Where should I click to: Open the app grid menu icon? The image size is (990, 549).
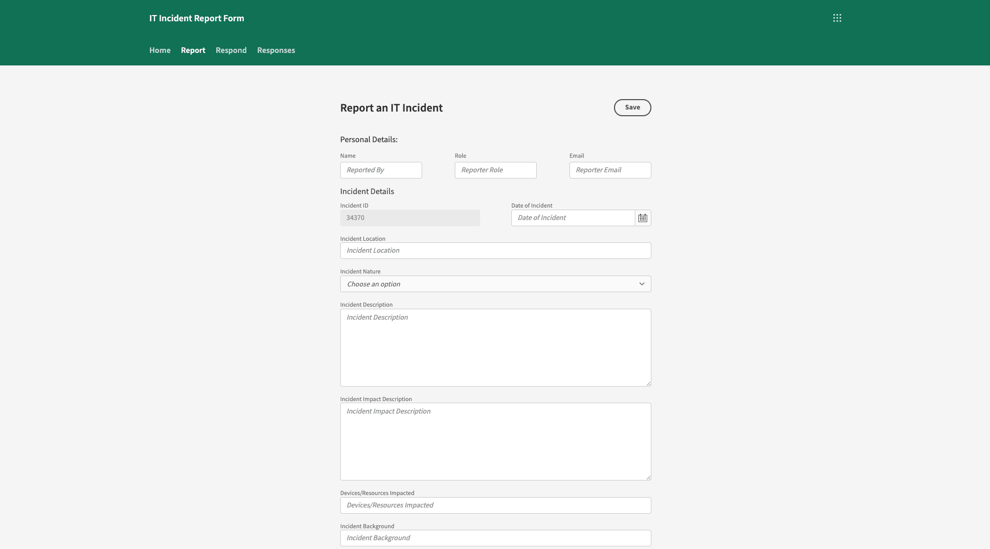point(837,18)
